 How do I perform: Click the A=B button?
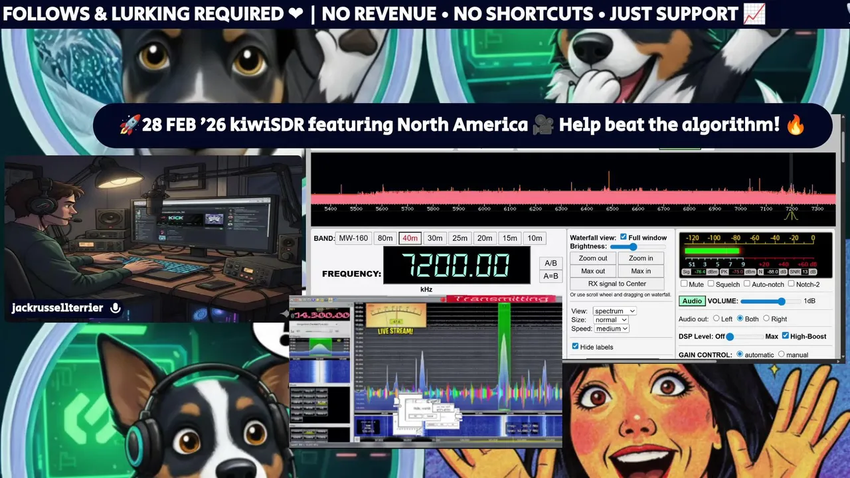[551, 276]
